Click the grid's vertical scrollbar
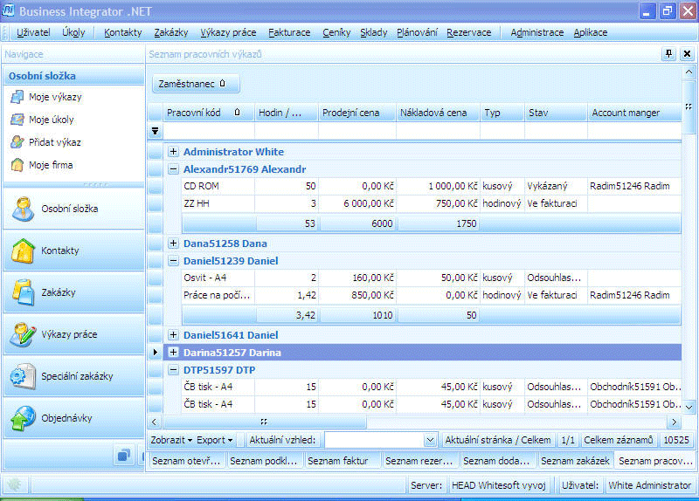Screen dimensions: 699x501 pyautogui.click(x=689, y=262)
